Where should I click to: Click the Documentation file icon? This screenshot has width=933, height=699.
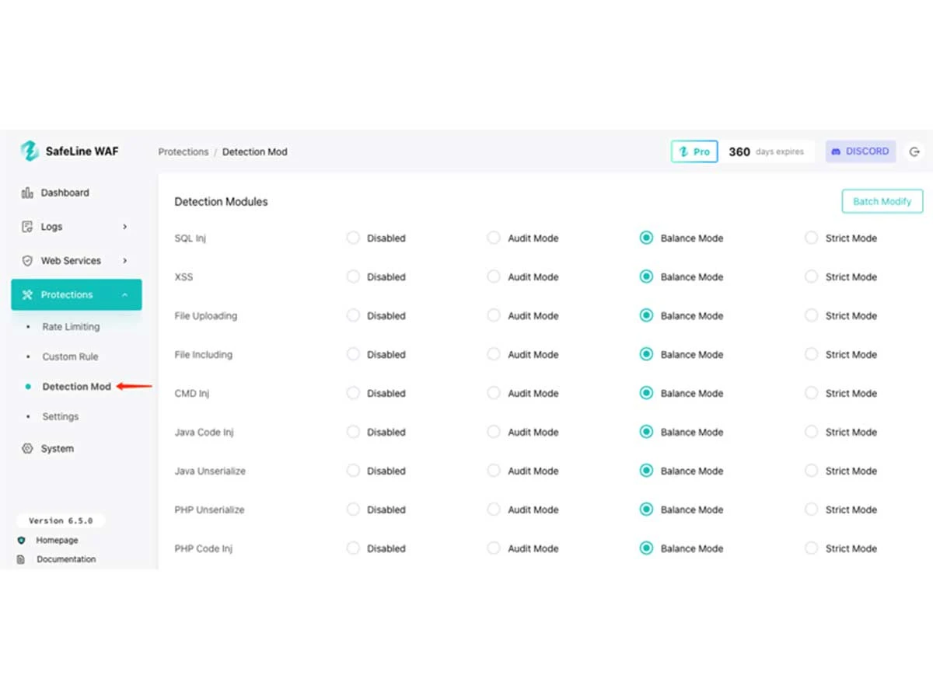click(21, 559)
